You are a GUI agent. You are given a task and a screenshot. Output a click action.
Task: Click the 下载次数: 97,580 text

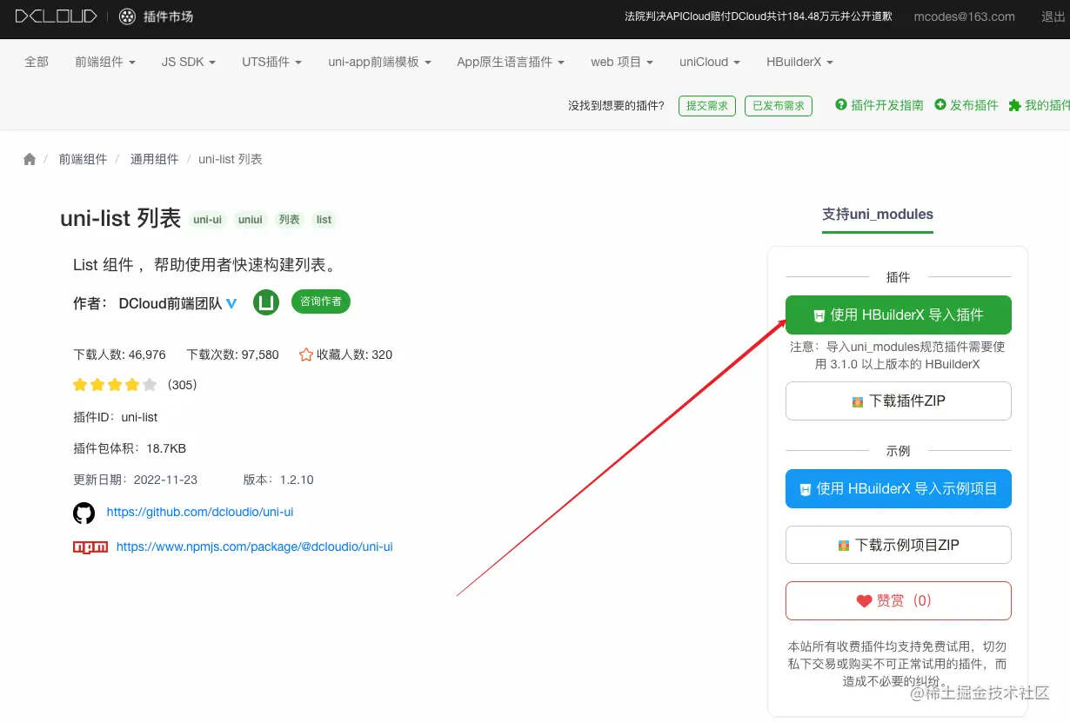[233, 354]
